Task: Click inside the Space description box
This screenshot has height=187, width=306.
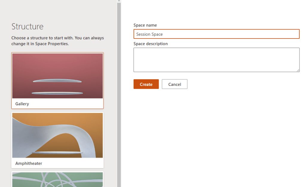Action: [x=216, y=60]
